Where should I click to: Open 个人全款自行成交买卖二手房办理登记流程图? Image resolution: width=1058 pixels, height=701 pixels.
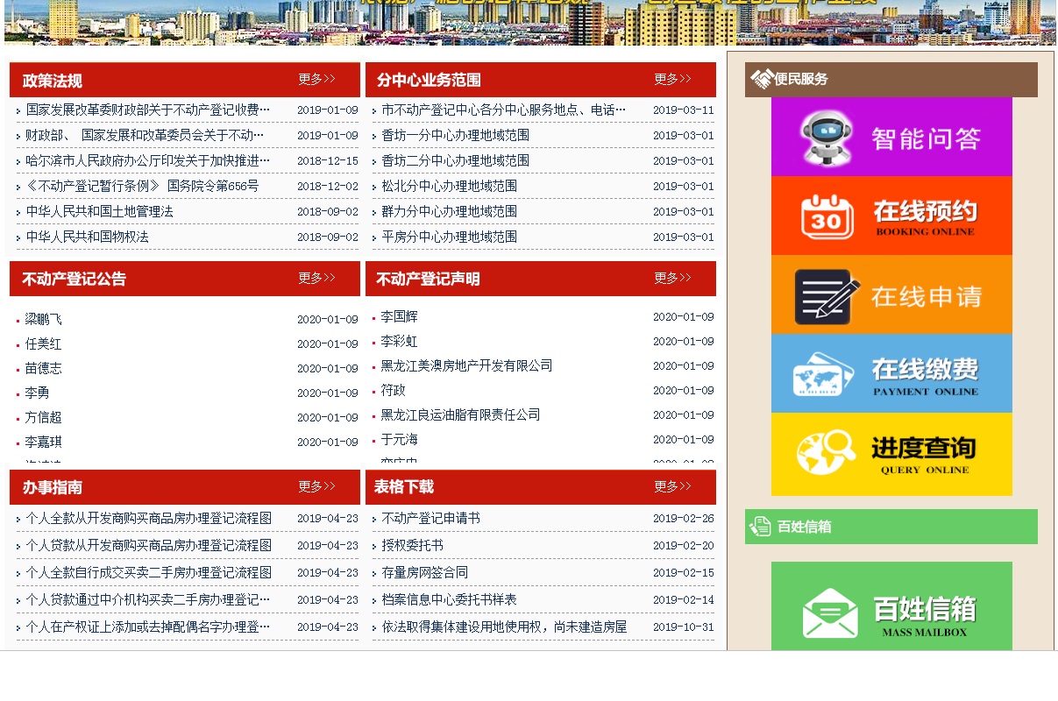[149, 573]
